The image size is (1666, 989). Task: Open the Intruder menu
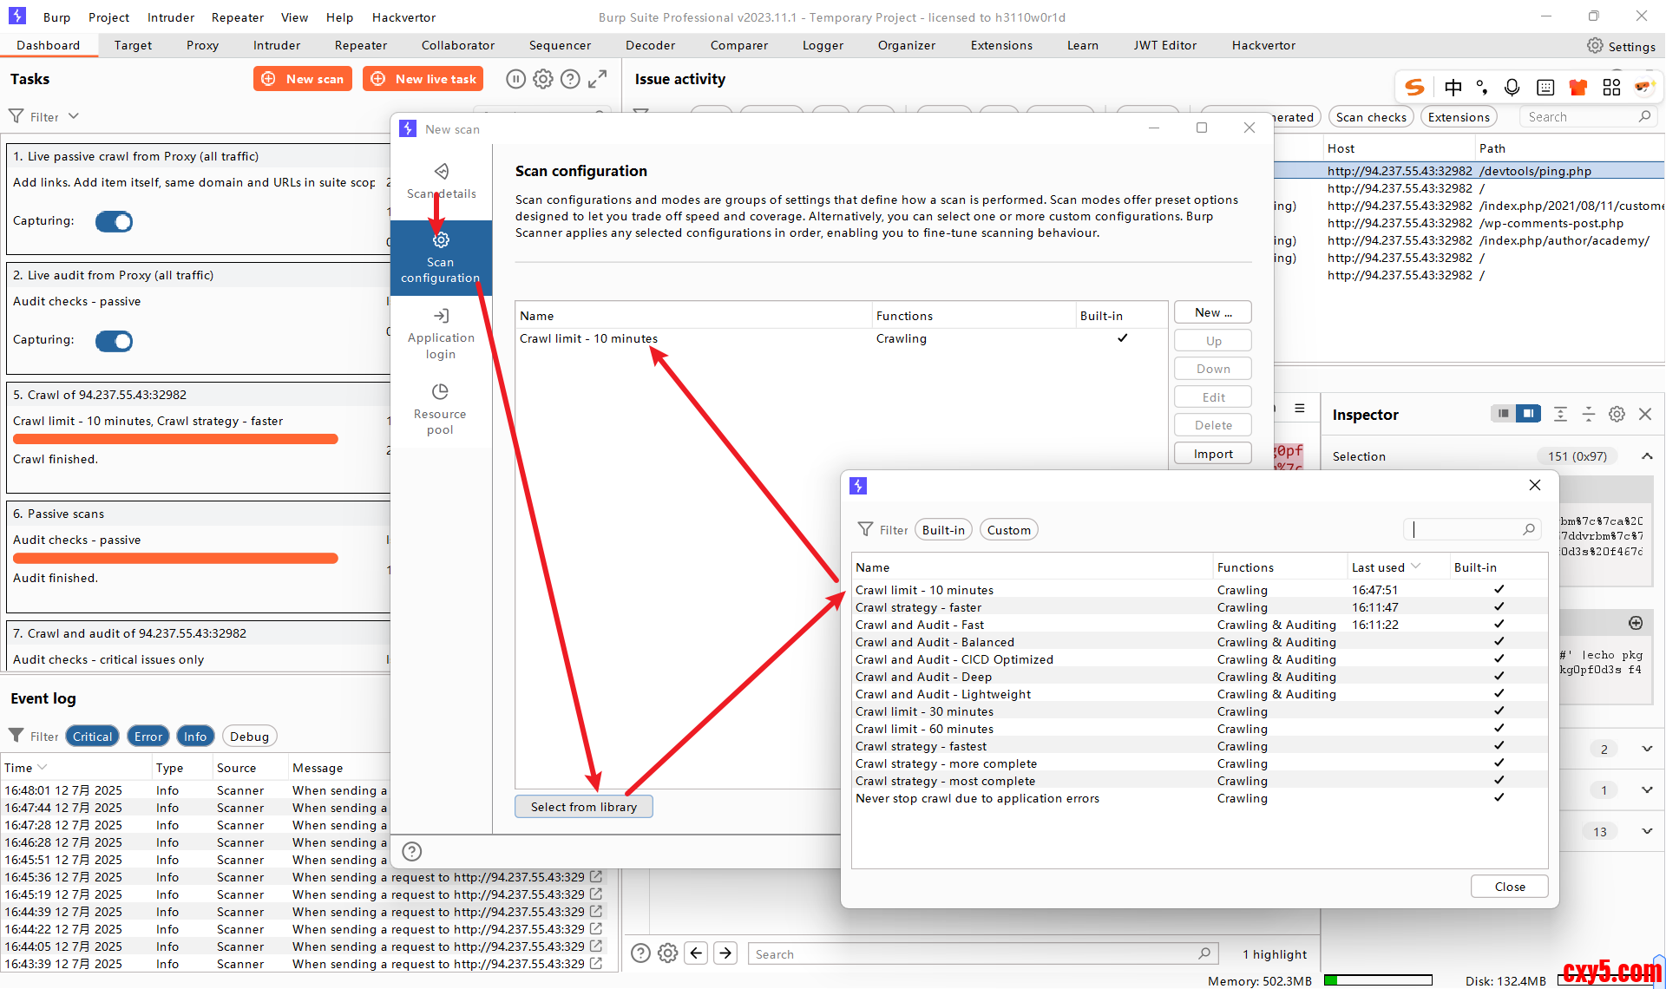click(170, 17)
